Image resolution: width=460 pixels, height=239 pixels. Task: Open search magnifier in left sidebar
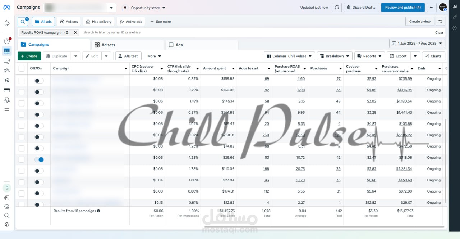[x=7, y=216]
